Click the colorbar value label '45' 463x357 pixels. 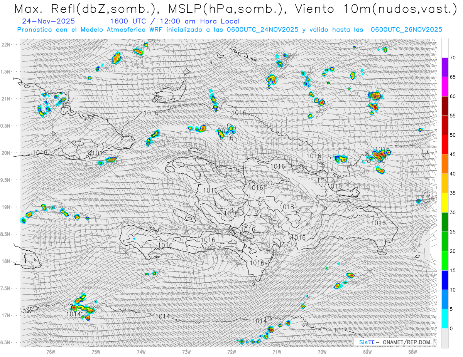coord(453,154)
